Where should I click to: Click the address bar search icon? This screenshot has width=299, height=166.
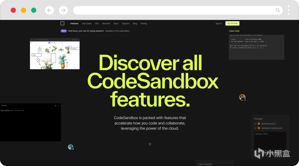(278, 10)
